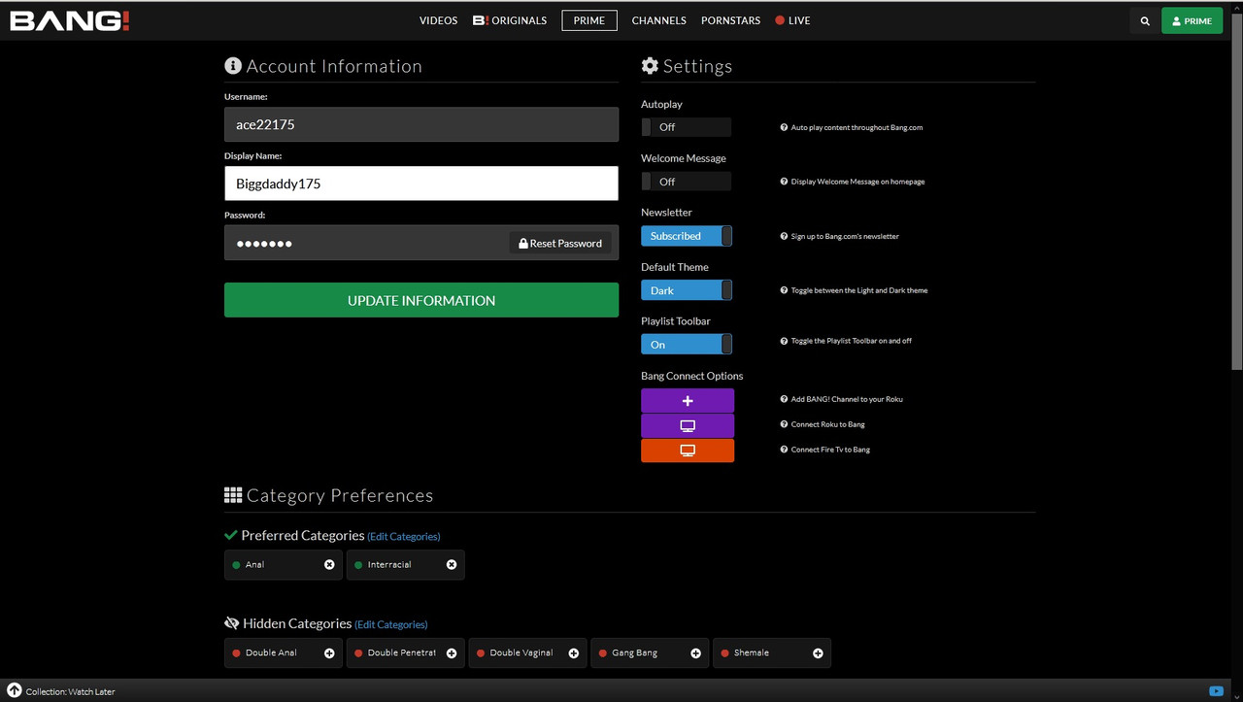Remove the first preferred category chip

[329, 565]
